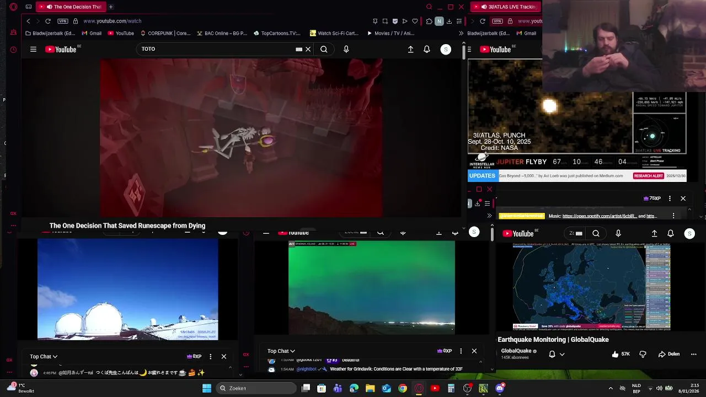Open the Opera menu logo in the title bar

13,7
